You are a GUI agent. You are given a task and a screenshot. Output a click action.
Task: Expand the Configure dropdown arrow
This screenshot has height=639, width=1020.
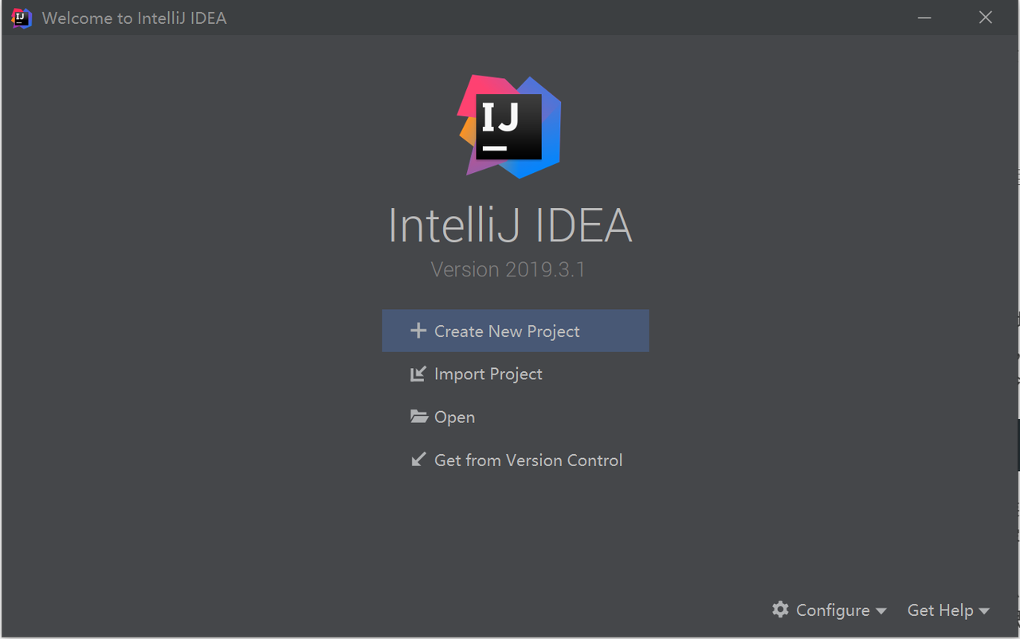pos(881,611)
